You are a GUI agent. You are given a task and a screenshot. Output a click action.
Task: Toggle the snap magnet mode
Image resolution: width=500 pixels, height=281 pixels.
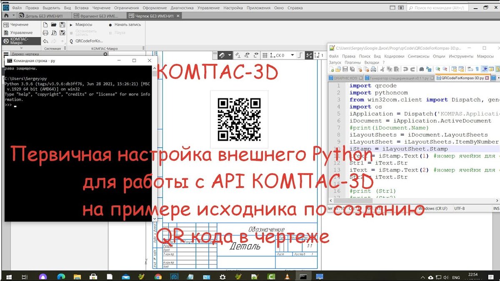(x=222, y=55)
